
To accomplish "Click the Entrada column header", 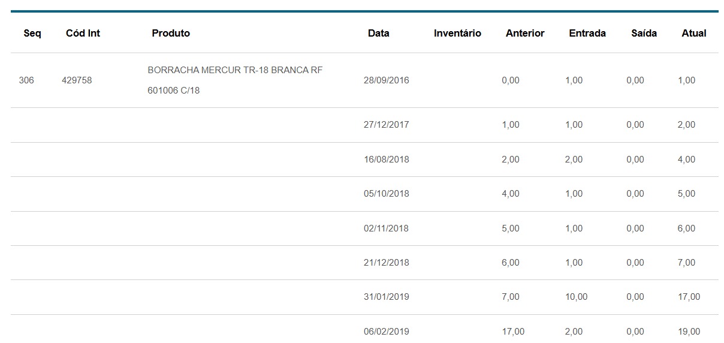I will [x=587, y=34].
